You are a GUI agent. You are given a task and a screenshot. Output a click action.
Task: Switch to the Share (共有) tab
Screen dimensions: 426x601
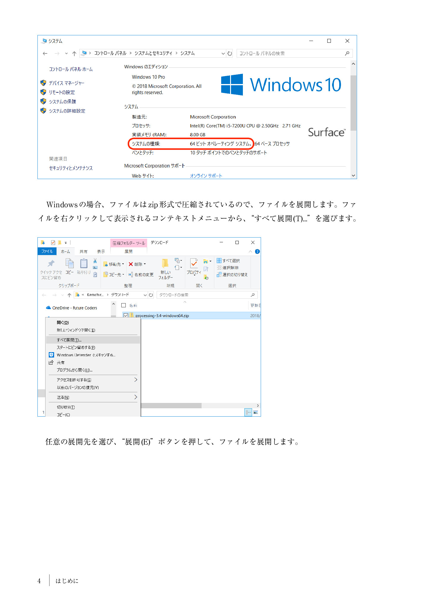click(84, 251)
